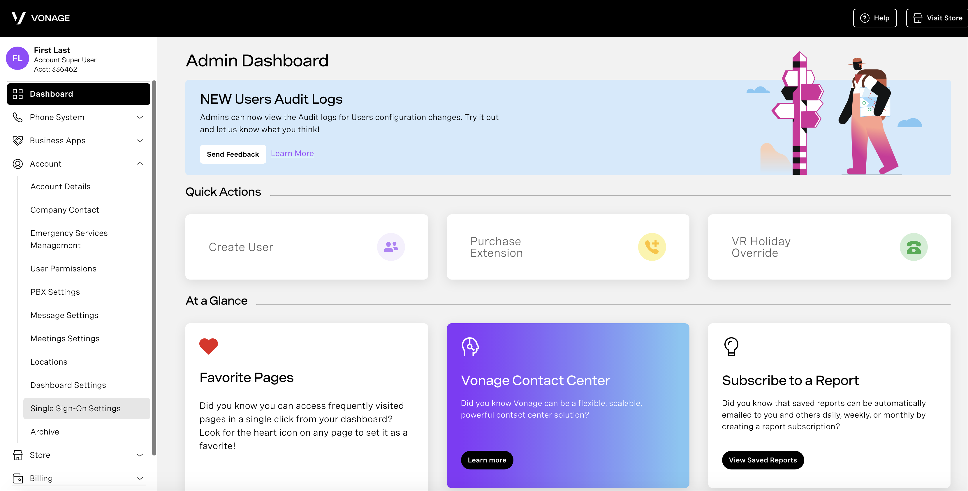This screenshot has height=491, width=968.
Task: Click the Learn More link in audit logs banner
Action: 292,153
